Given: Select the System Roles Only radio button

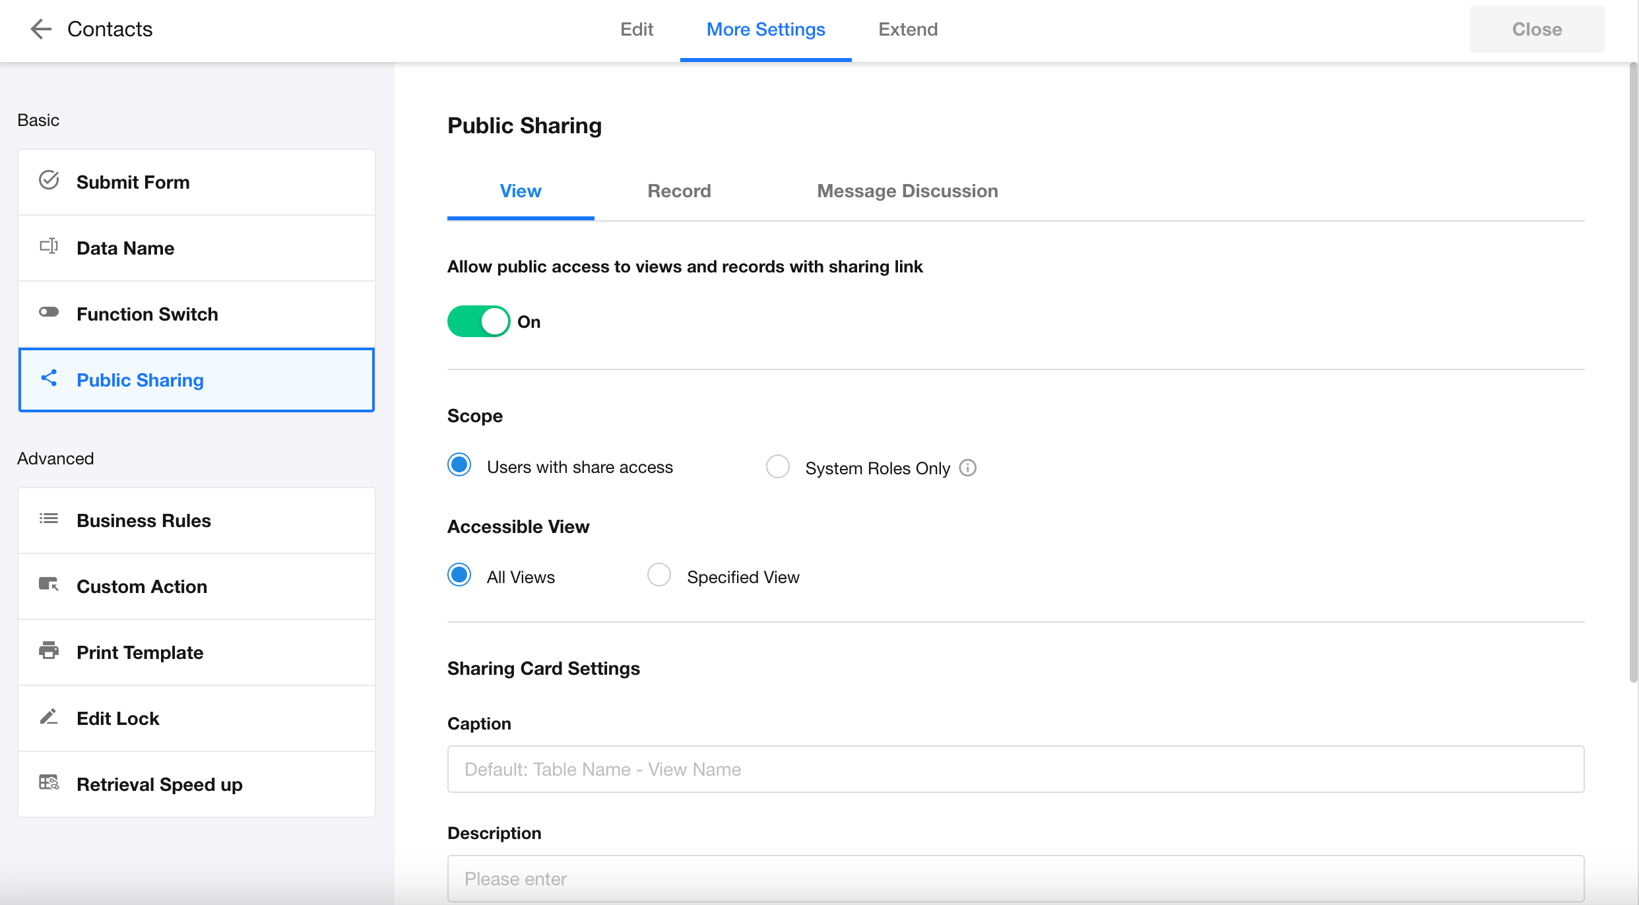Looking at the screenshot, I should [777, 466].
